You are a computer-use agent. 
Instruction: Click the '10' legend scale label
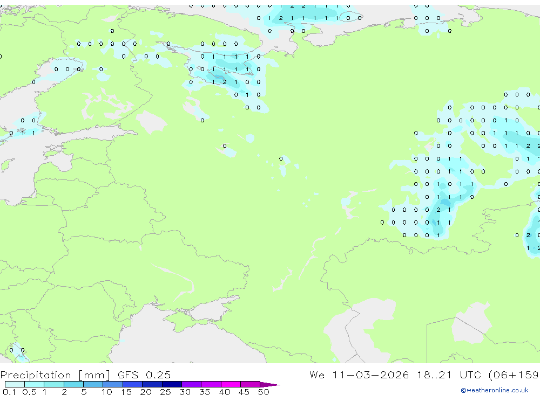coord(107,392)
